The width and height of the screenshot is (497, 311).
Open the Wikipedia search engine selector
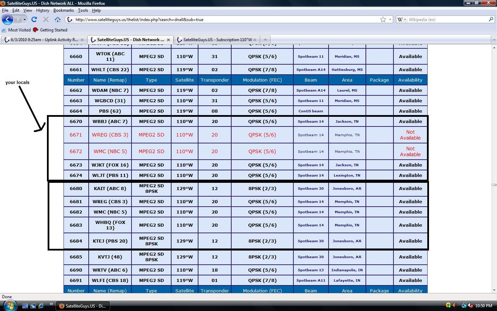pyautogui.click(x=402, y=20)
